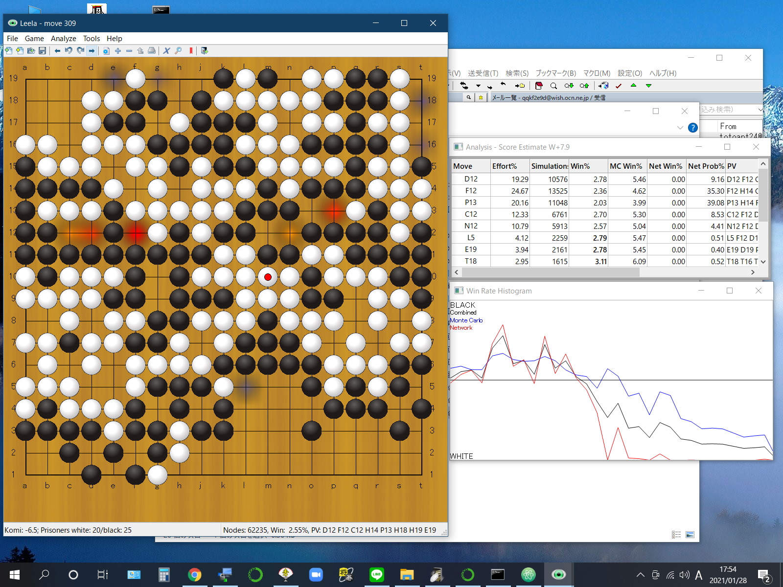Image resolution: width=783 pixels, height=587 pixels.
Task: Click the undo move icon
Action: coord(69,51)
